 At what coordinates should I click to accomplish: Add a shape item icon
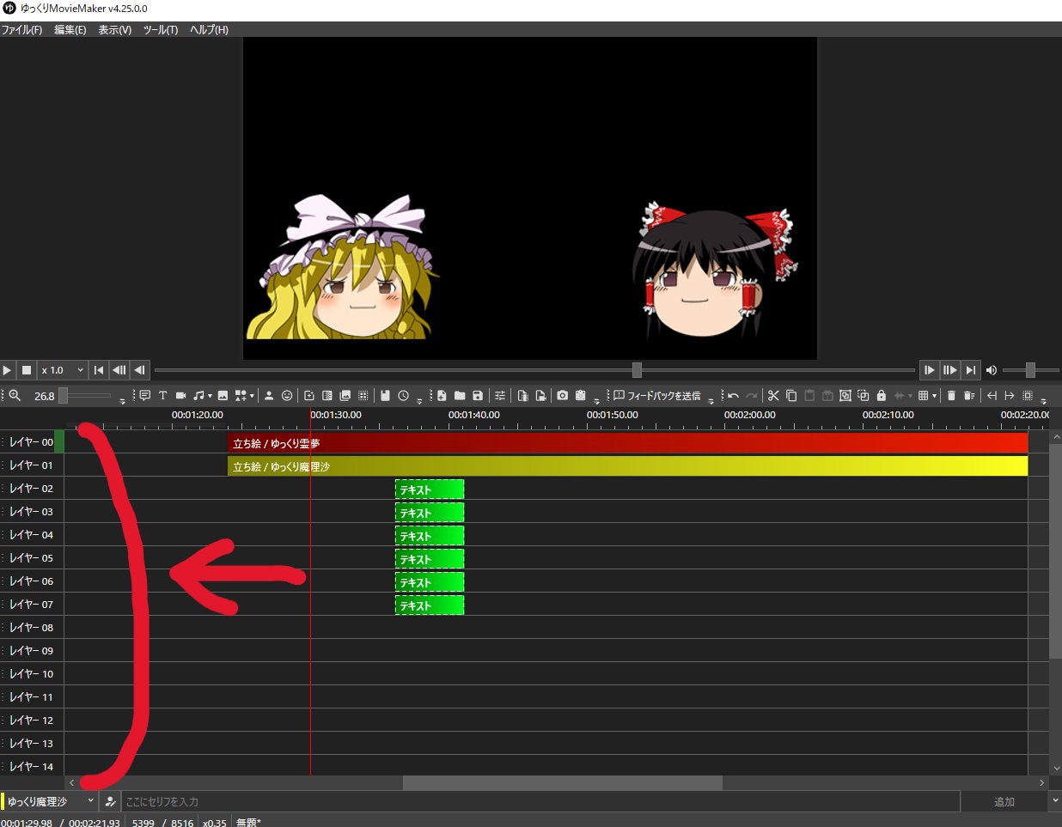pos(241,395)
